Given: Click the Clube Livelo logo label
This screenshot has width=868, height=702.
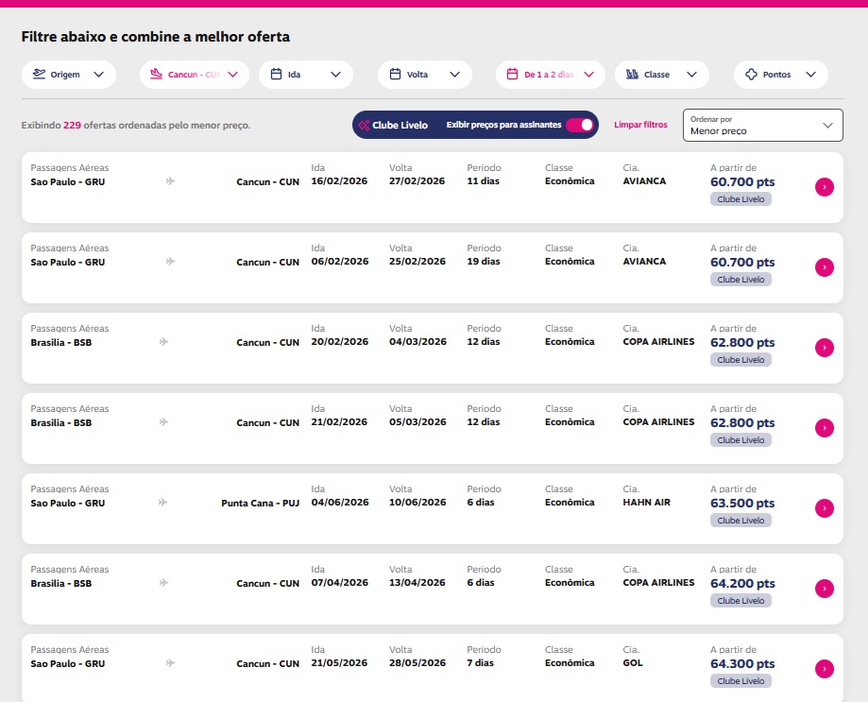Looking at the screenshot, I should tap(393, 125).
